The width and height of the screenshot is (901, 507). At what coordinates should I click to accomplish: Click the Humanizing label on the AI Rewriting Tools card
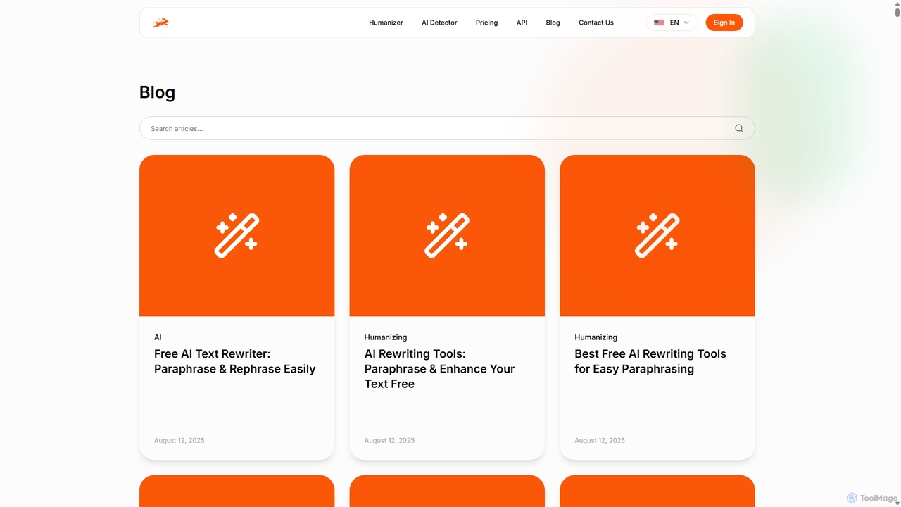[385, 337]
